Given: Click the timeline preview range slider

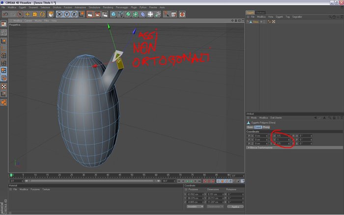Looking at the screenshot, I should tap(92, 181).
